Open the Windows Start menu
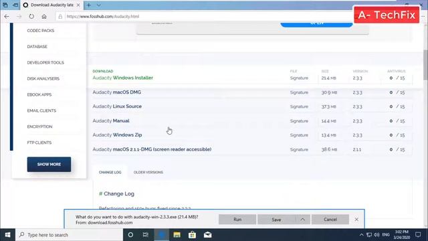 point(7,235)
